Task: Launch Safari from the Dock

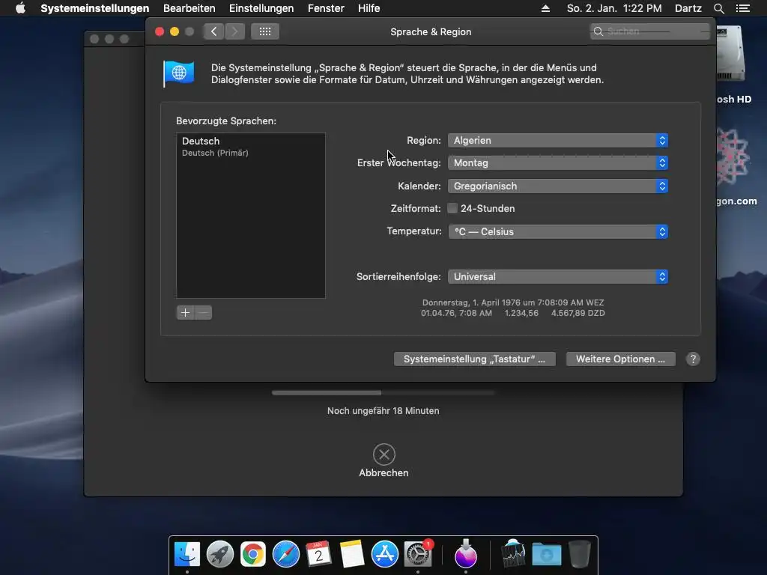Action: [x=285, y=555]
